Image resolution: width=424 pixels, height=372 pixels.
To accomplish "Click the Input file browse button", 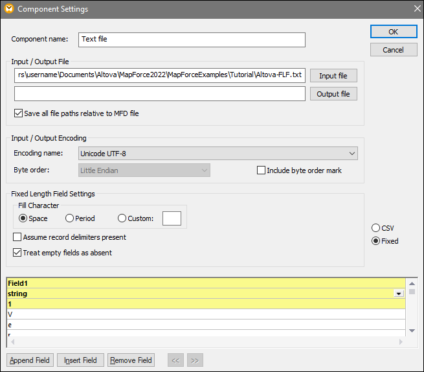I will [333, 76].
